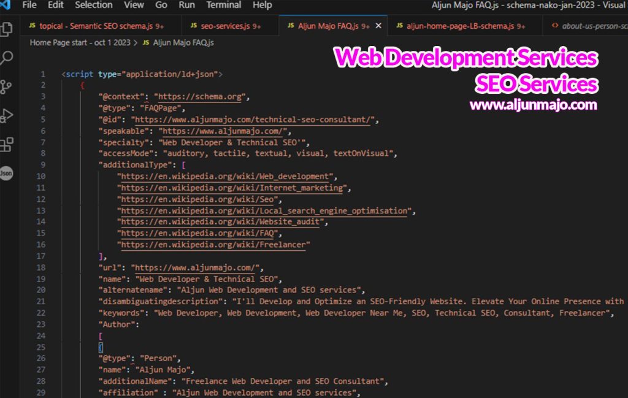Click the "additionalType" key on line 9

click(x=135, y=165)
